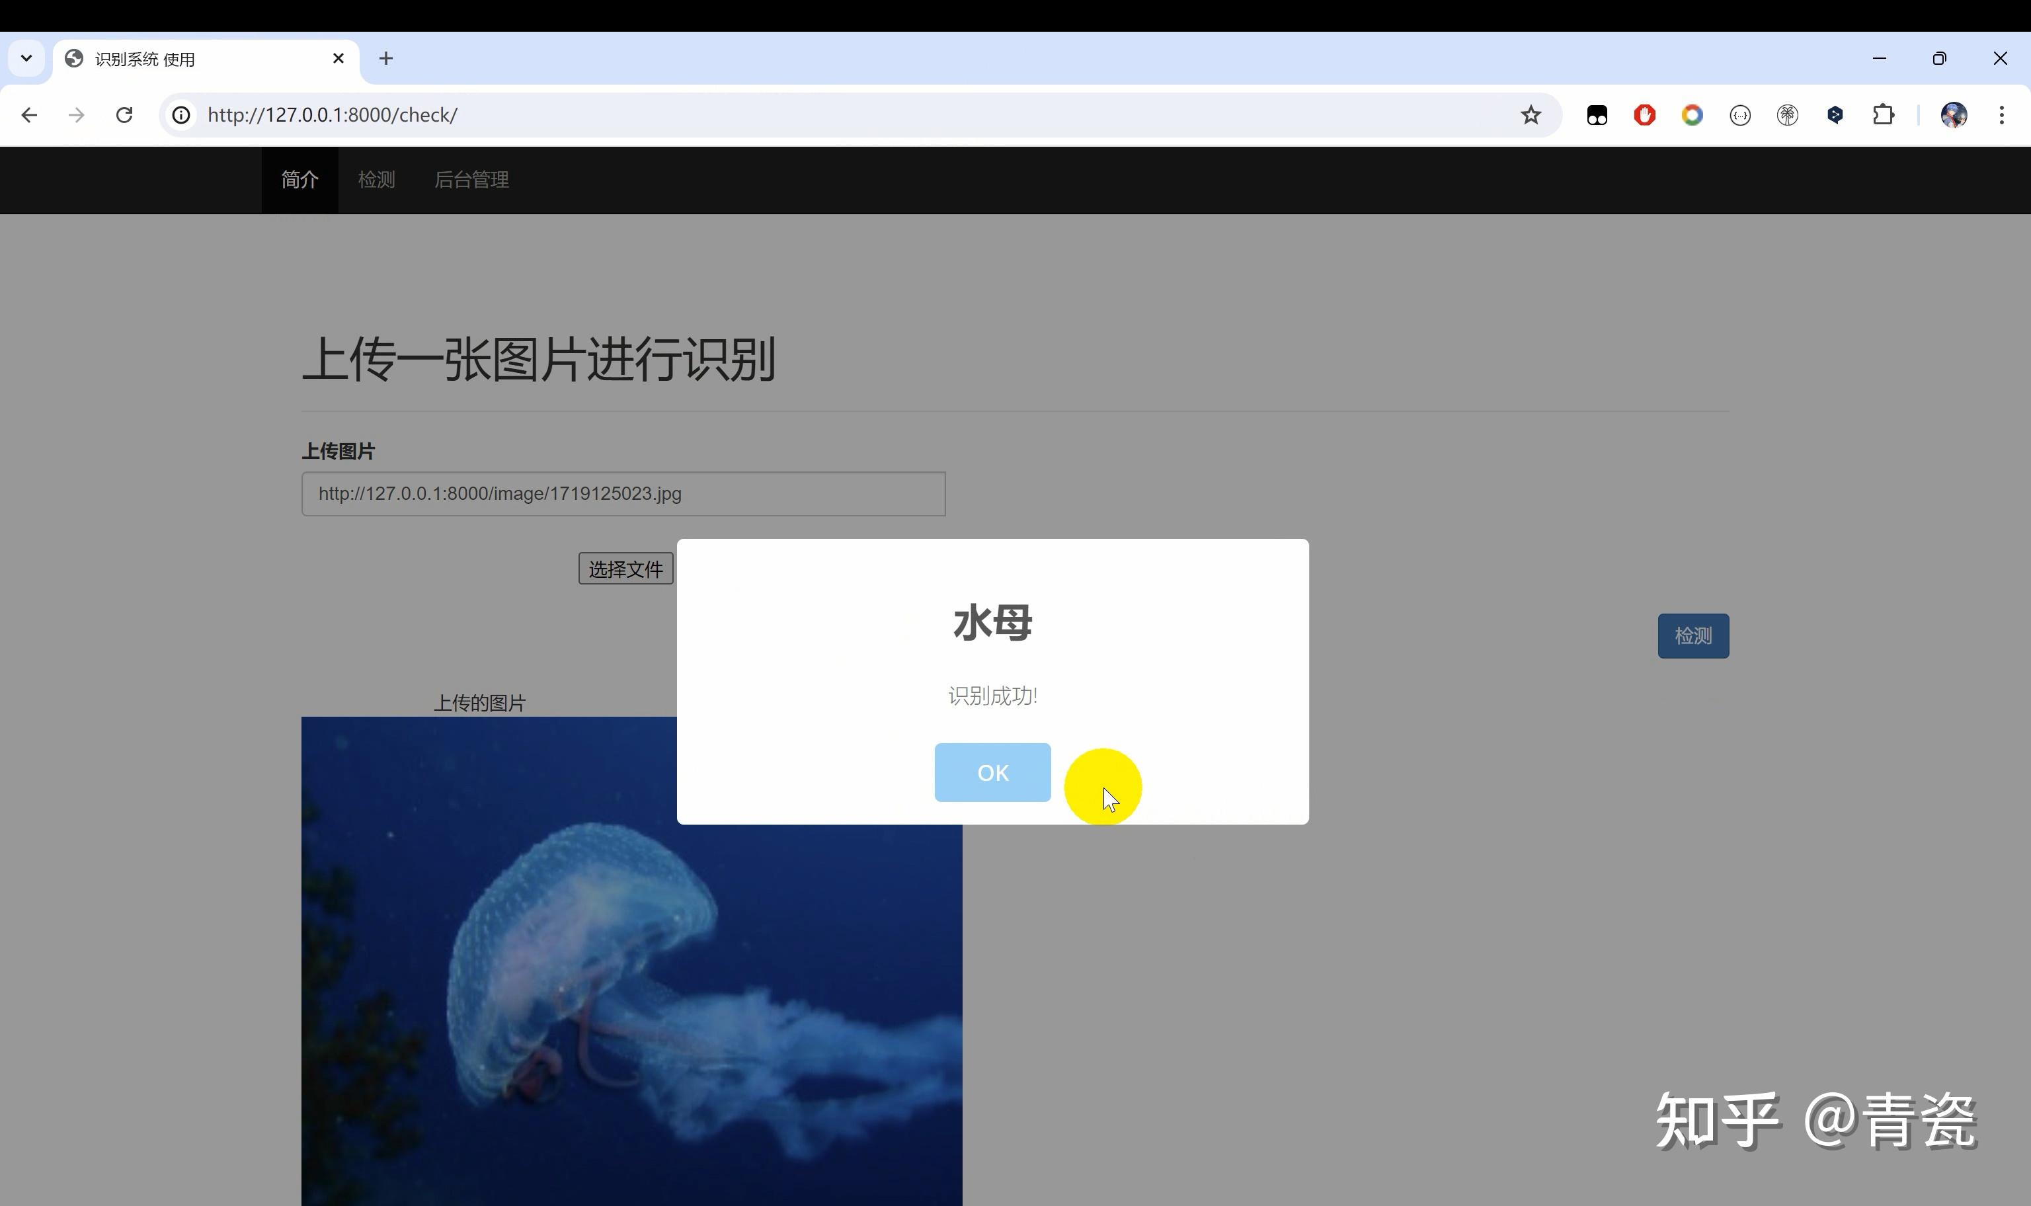Click the 选择文件 file picker button
2031x1206 pixels.
(x=625, y=568)
